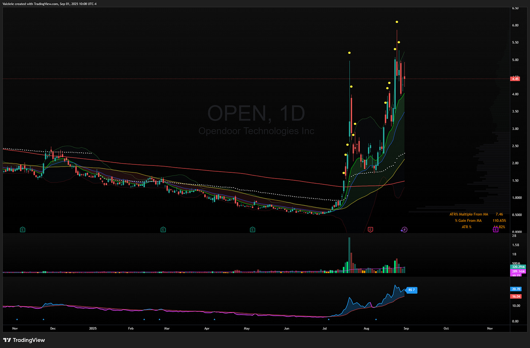Click the 7.46 ATR multiple value
Screen dimensions: 530x348
(499, 214)
